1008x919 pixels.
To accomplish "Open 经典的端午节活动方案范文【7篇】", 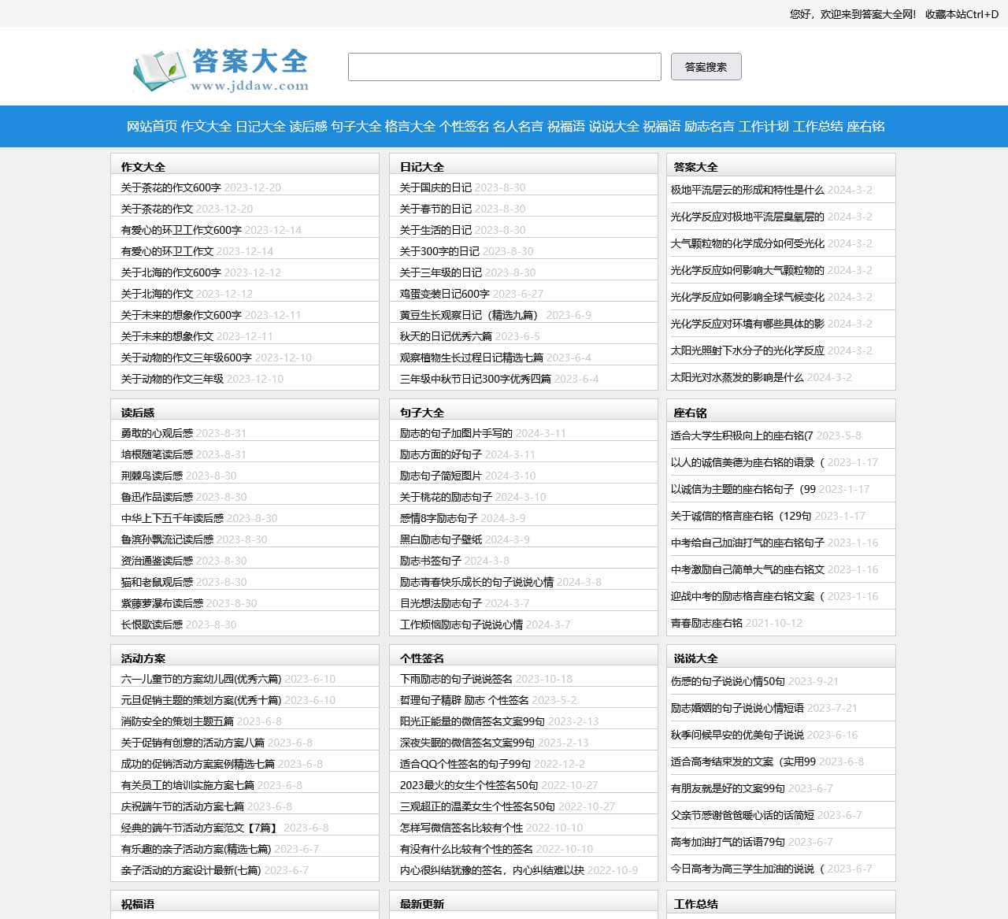I will click(x=200, y=828).
